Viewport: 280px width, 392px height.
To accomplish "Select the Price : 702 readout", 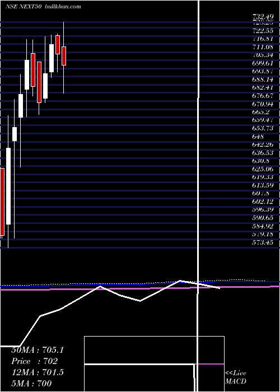I will [35, 361].
